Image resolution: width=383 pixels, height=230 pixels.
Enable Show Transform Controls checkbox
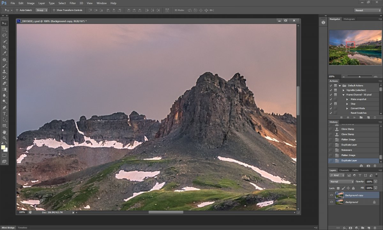[54, 10]
